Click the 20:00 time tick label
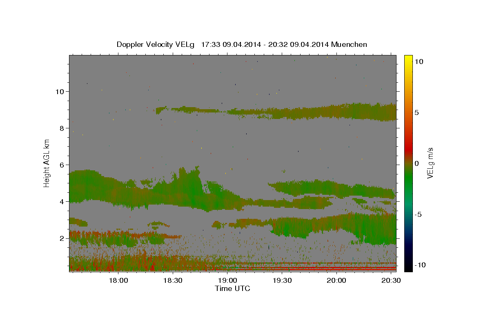The image size is (490, 326). 337,280
